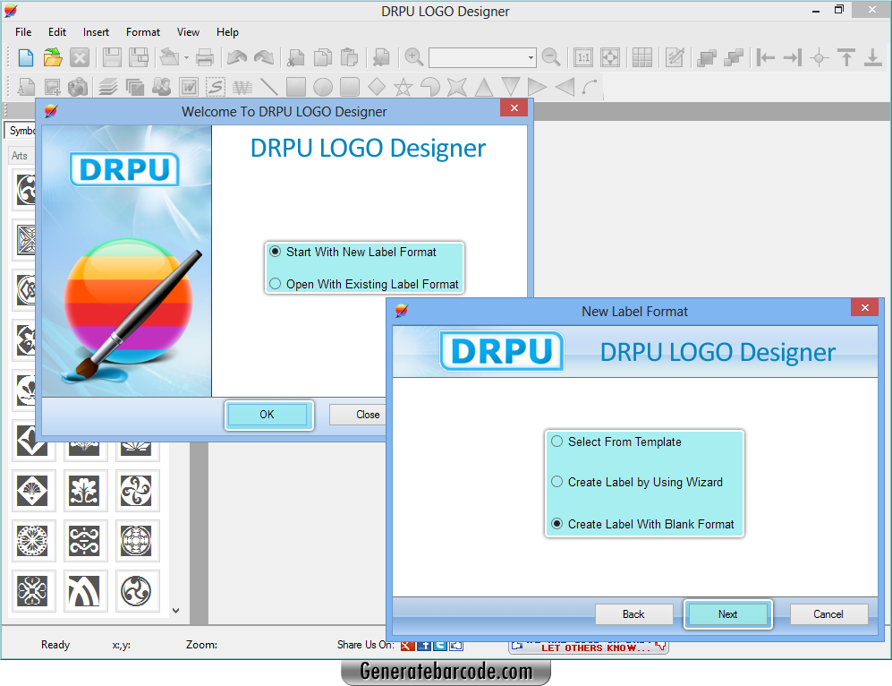The width and height of the screenshot is (892, 686).
Task: Click the Facebook share icon in status bar
Action: pyautogui.click(x=424, y=645)
